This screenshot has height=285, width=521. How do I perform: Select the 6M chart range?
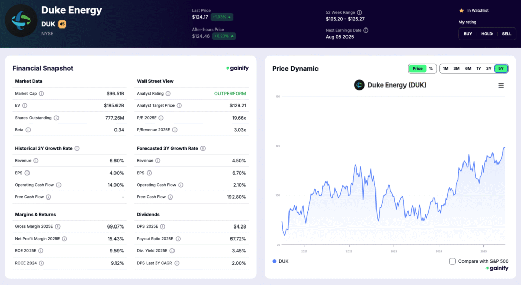point(468,68)
